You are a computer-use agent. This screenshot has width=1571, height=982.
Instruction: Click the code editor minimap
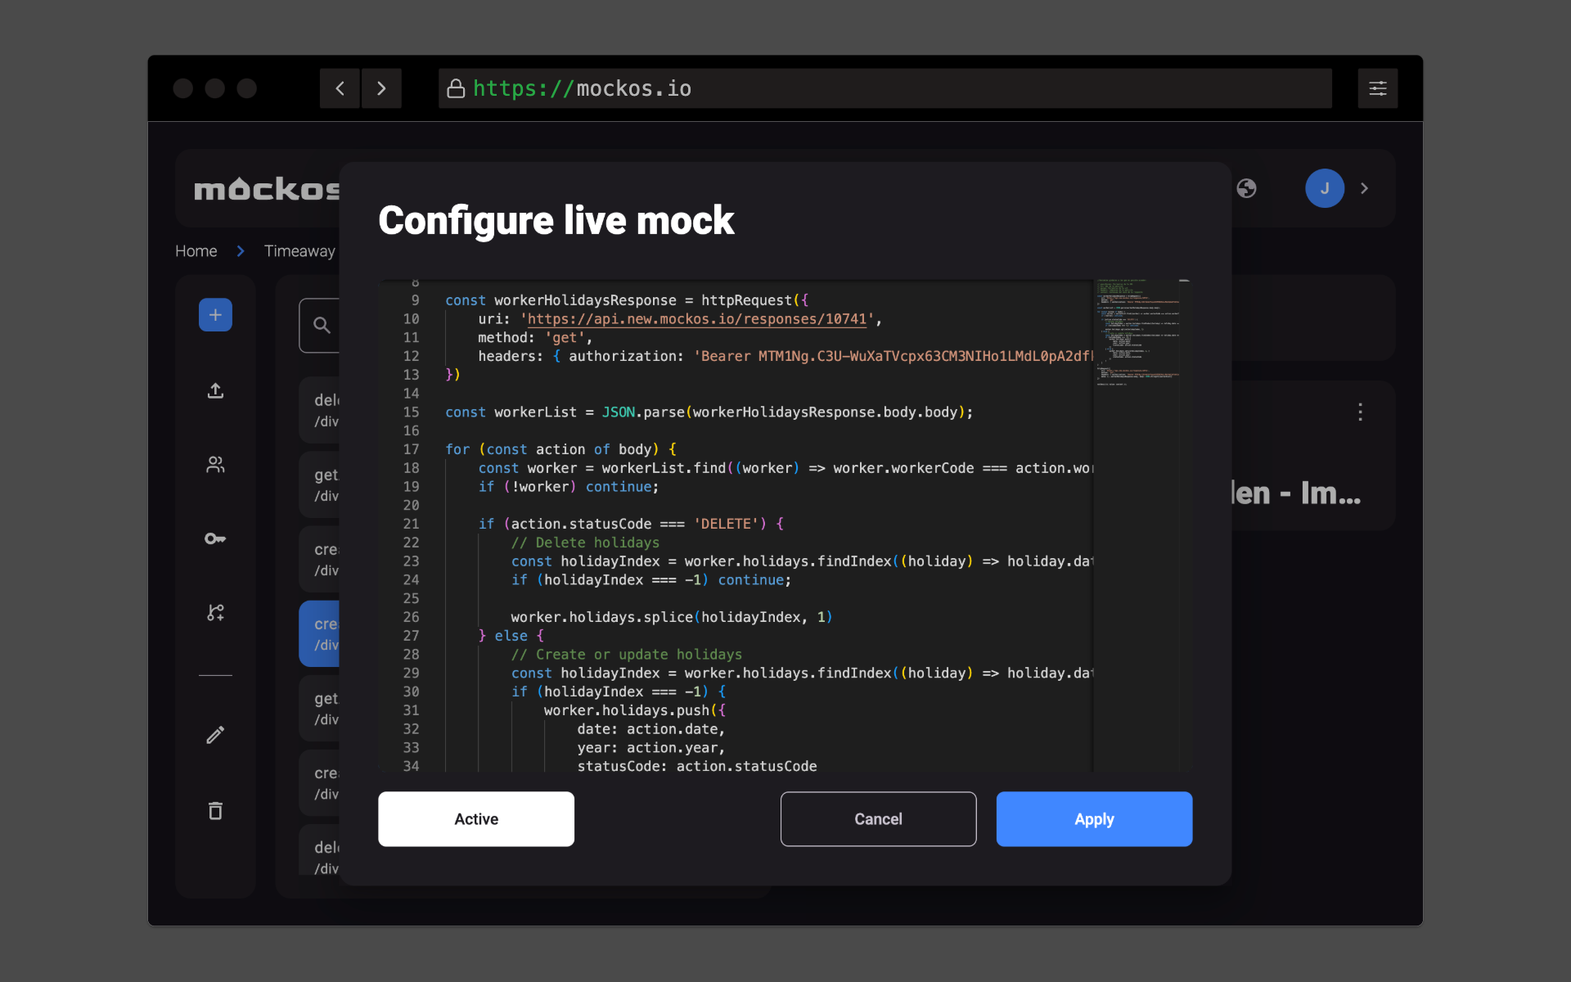tap(1140, 331)
